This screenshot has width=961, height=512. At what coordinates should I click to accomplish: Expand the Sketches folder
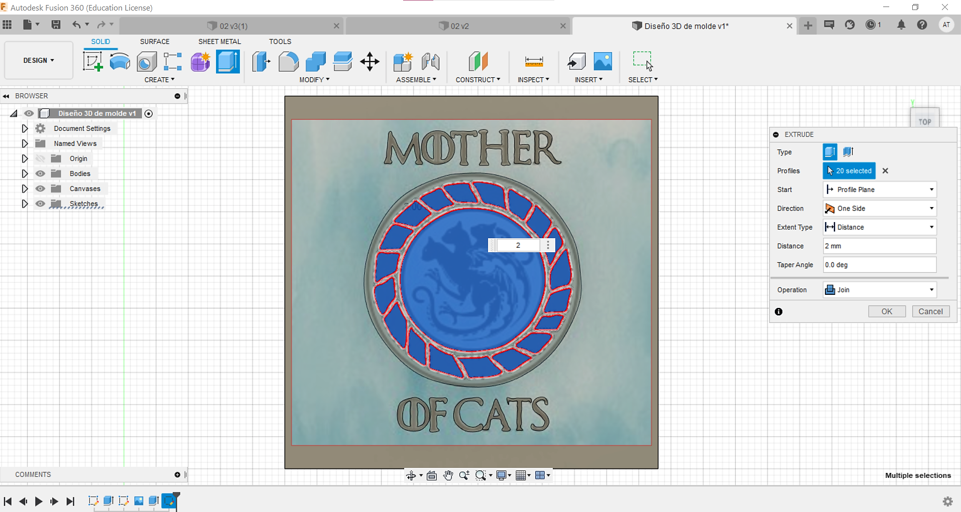click(x=24, y=204)
